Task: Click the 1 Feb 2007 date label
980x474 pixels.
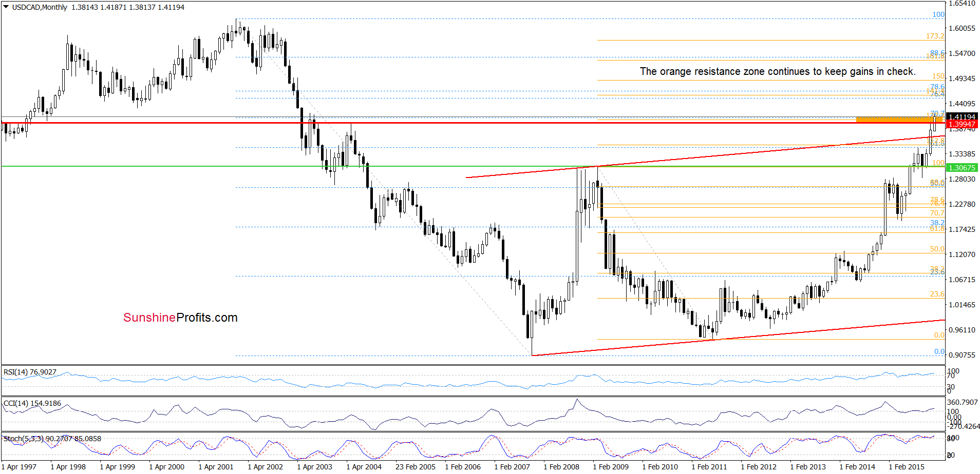Action: coord(512,467)
